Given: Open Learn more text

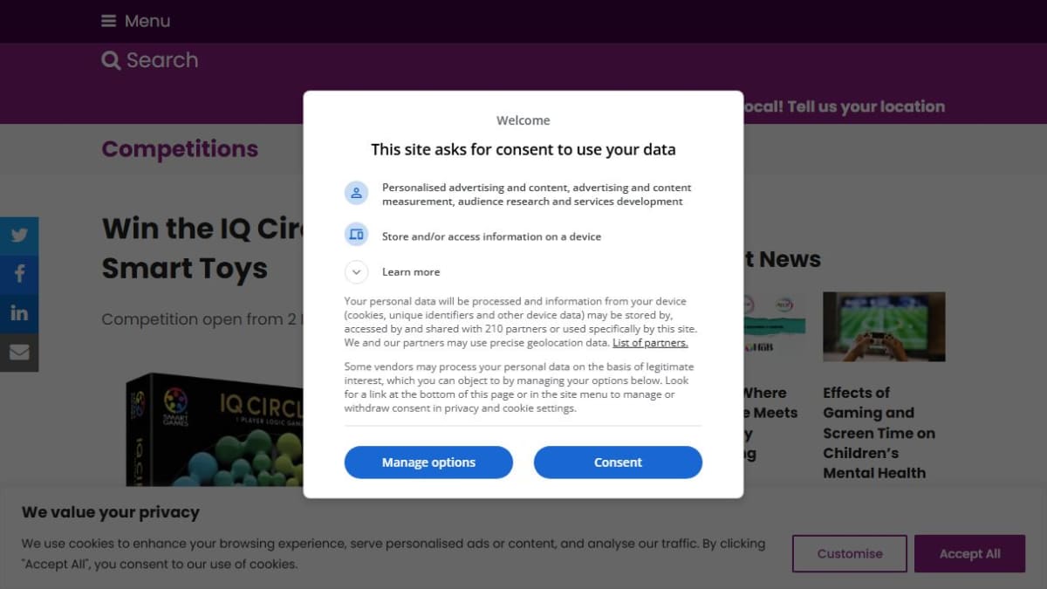Looking at the screenshot, I should [x=411, y=272].
